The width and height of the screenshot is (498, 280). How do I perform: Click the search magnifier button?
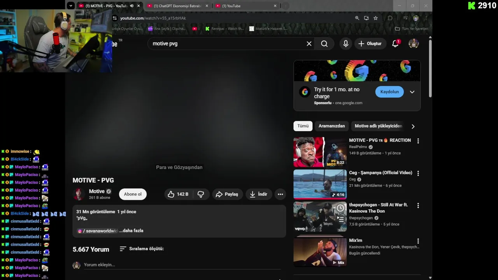coord(324,44)
